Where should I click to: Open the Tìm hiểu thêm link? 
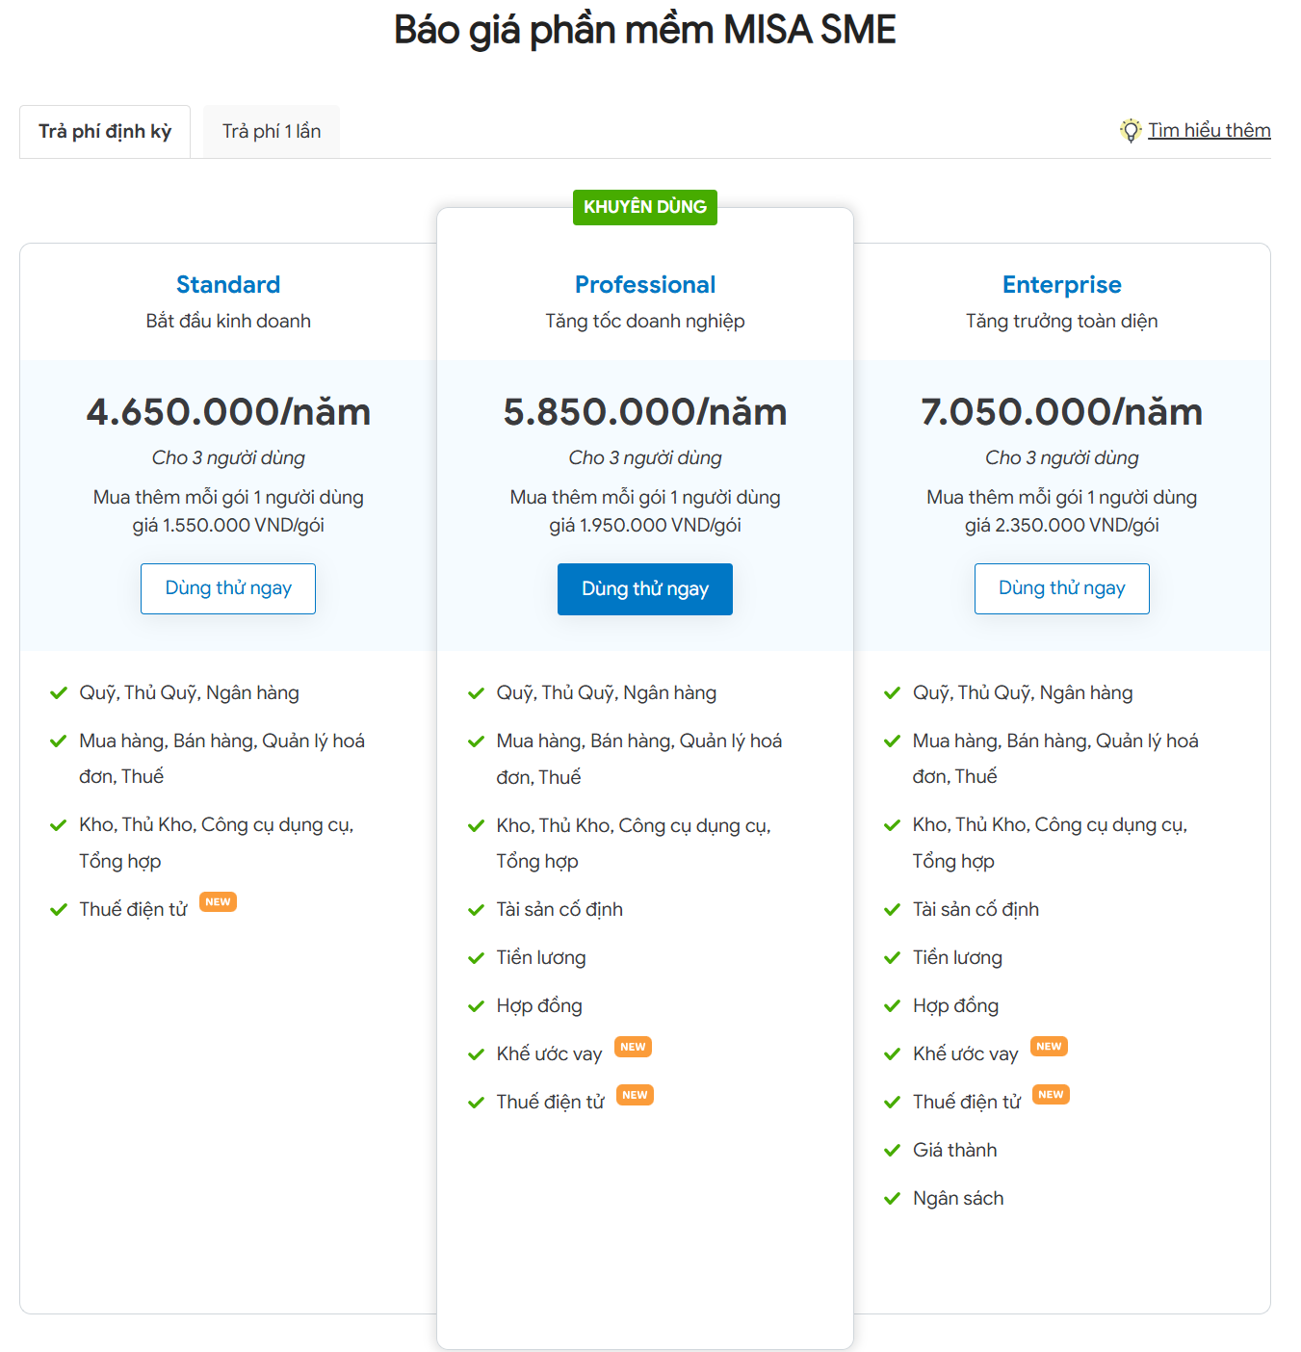(x=1209, y=131)
